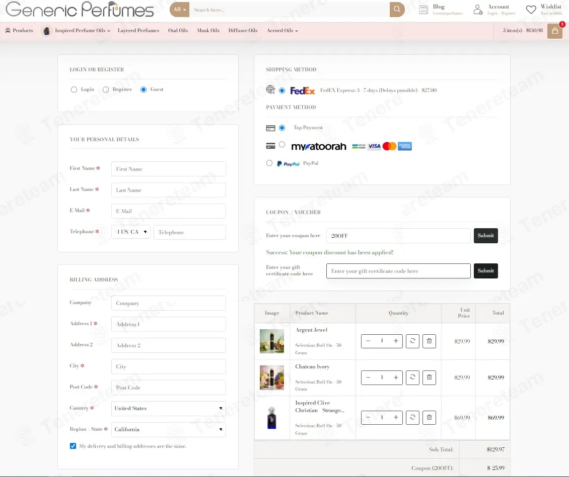Choose MyFatoorah payment radio button
Viewport: 569px width, 477px height.
[282, 145]
